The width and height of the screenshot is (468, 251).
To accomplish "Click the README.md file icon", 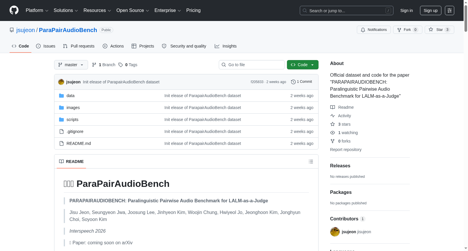I will coord(61,143).
